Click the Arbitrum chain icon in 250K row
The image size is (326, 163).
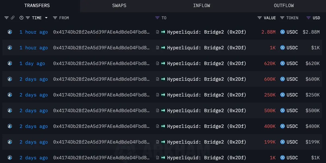pyautogui.click(x=10, y=95)
